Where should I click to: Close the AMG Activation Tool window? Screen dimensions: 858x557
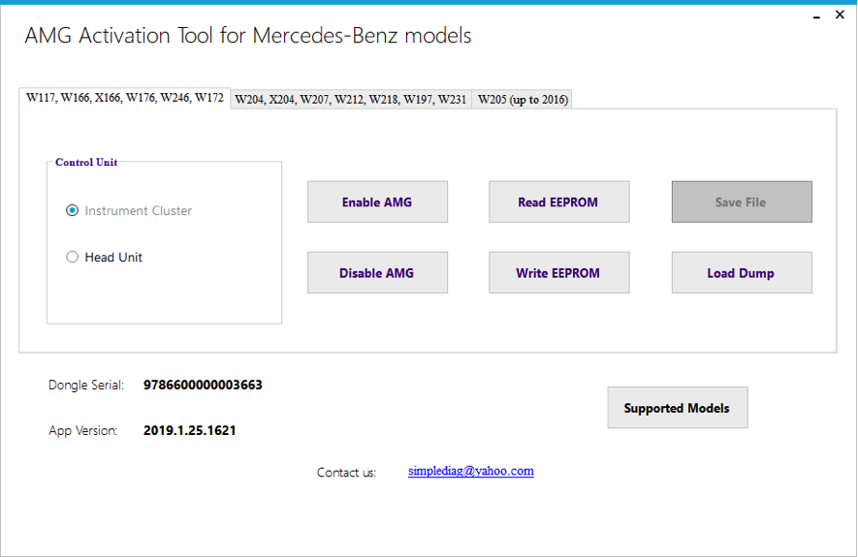tap(840, 15)
